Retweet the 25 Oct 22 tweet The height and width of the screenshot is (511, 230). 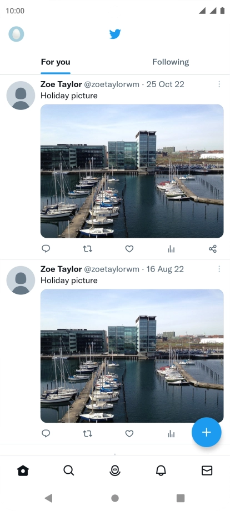[x=88, y=249]
